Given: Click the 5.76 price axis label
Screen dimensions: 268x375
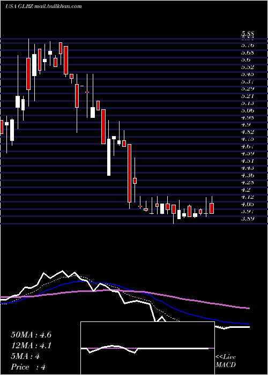Looking at the screenshot, I should click(x=248, y=45).
